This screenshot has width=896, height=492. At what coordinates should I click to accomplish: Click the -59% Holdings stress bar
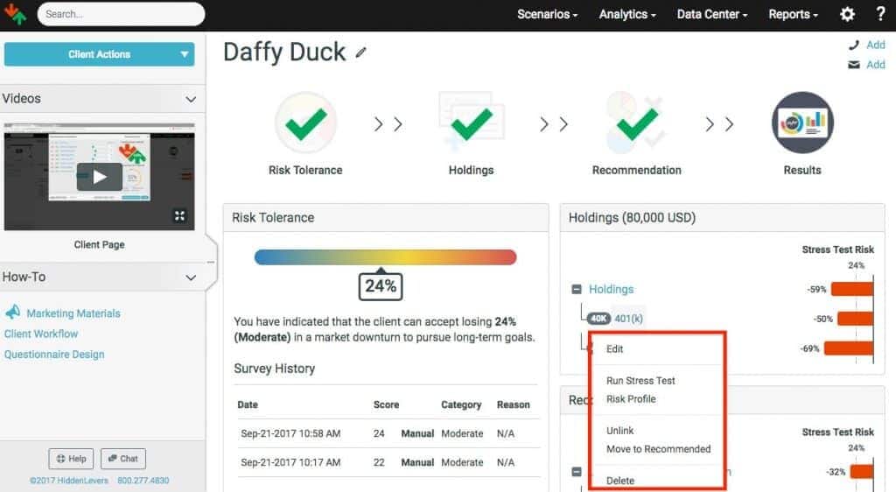pos(852,289)
